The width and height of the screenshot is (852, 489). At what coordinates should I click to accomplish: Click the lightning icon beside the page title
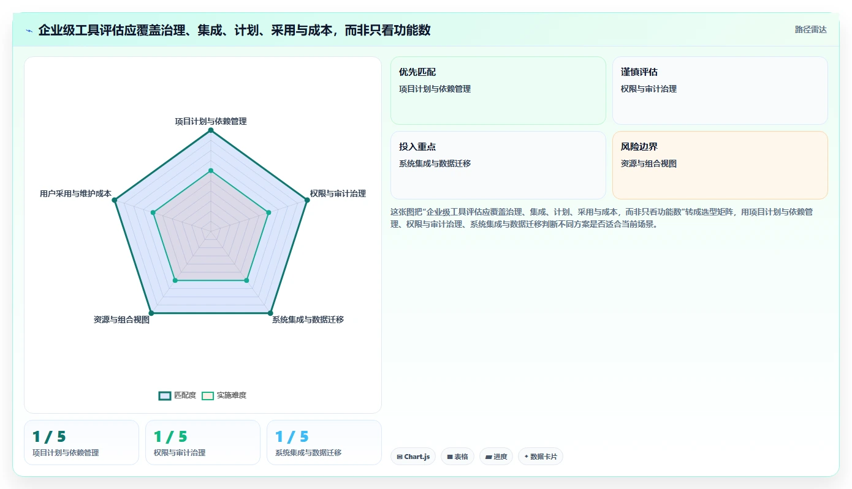[29, 31]
